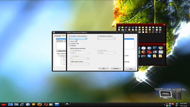The width and height of the screenshot is (190, 107).
Task: Click the 6:45 PM taskbar clock
Action: click(x=183, y=104)
